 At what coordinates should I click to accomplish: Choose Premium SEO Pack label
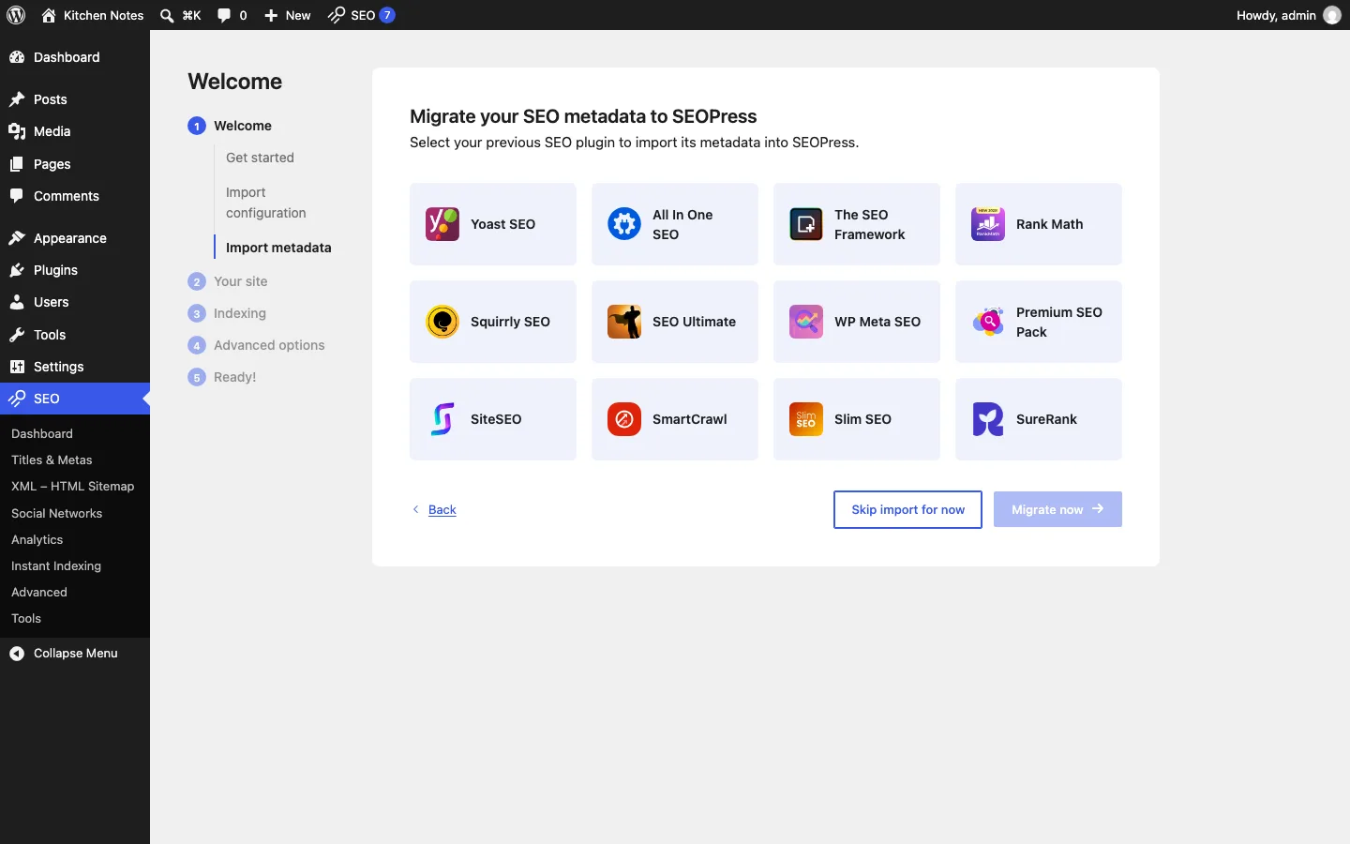(x=1059, y=322)
